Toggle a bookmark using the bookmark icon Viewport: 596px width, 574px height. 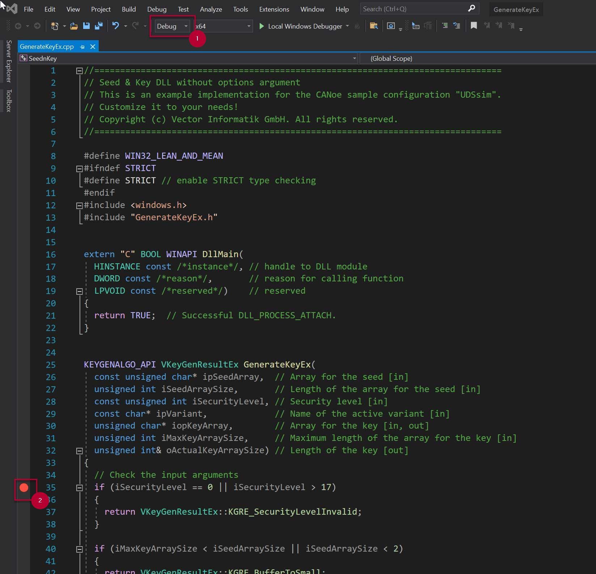click(473, 26)
